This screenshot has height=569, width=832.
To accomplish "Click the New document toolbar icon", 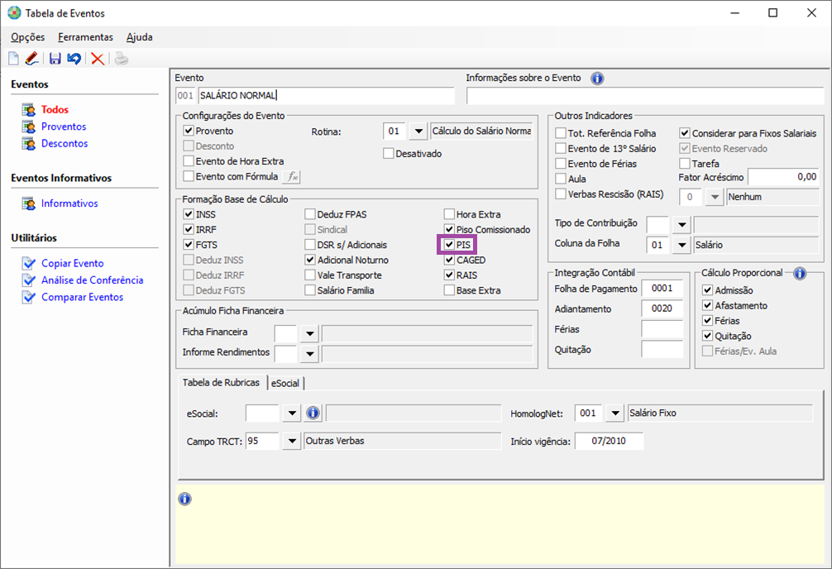I will point(13,59).
